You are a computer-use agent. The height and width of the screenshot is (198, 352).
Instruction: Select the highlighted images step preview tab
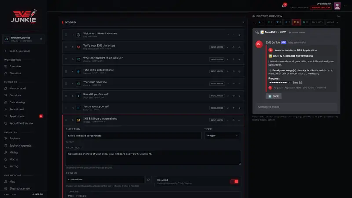click(x=296, y=22)
